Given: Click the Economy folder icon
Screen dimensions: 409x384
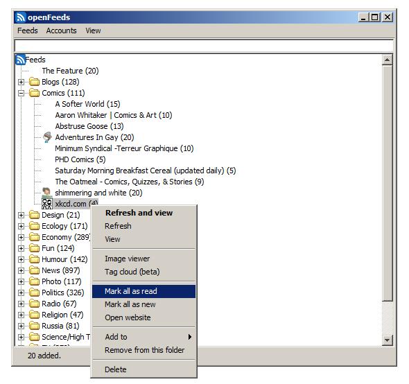Looking at the screenshot, I should 34,237.
